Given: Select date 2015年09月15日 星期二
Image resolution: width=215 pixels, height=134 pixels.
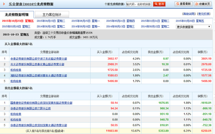Looking at the screenshot, I should (x=50, y=21).
